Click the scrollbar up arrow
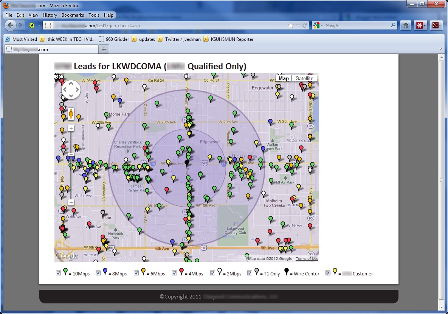Screen dimensions: 448x314 coord(441,57)
